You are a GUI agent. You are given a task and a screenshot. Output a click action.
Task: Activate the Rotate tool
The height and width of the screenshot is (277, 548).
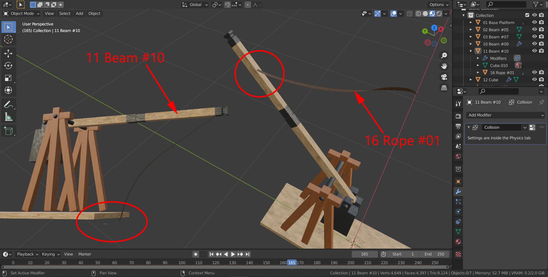point(8,65)
